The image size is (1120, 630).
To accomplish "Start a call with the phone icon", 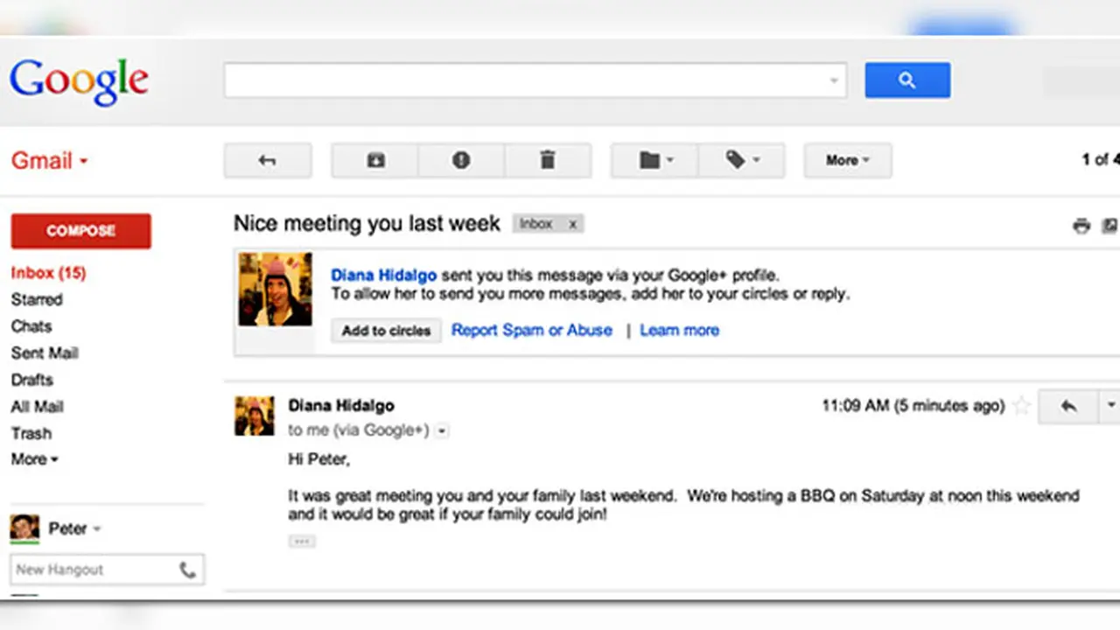I will click(187, 570).
